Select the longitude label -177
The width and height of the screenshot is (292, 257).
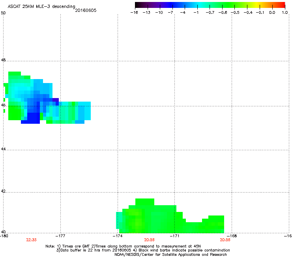coord(60,236)
